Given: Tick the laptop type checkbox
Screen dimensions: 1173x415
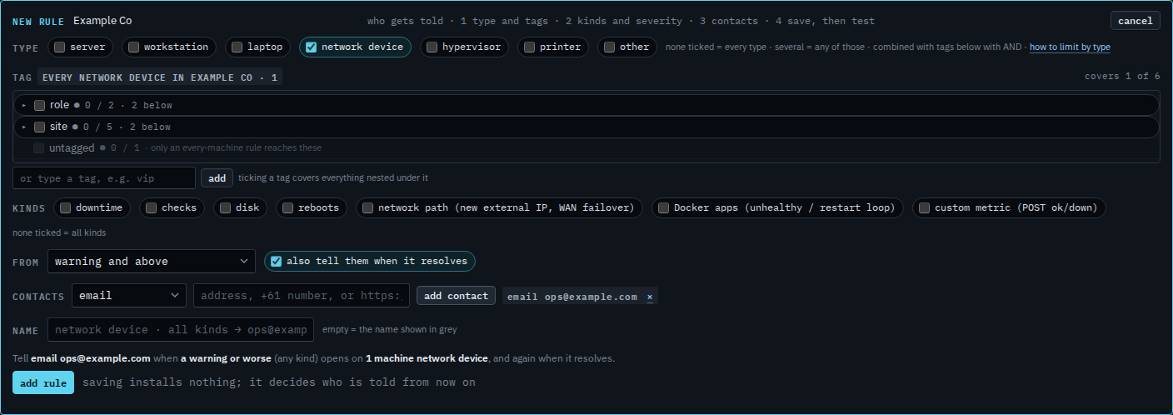Looking at the screenshot, I should pyautogui.click(x=237, y=47).
